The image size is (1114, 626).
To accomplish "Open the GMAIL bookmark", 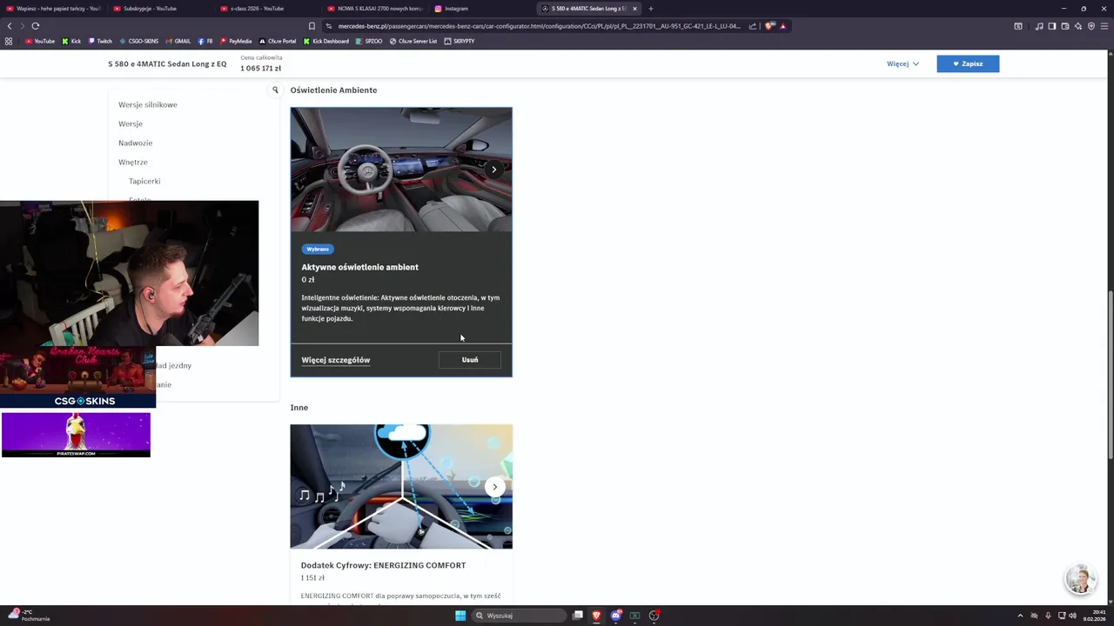I will pos(178,41).
